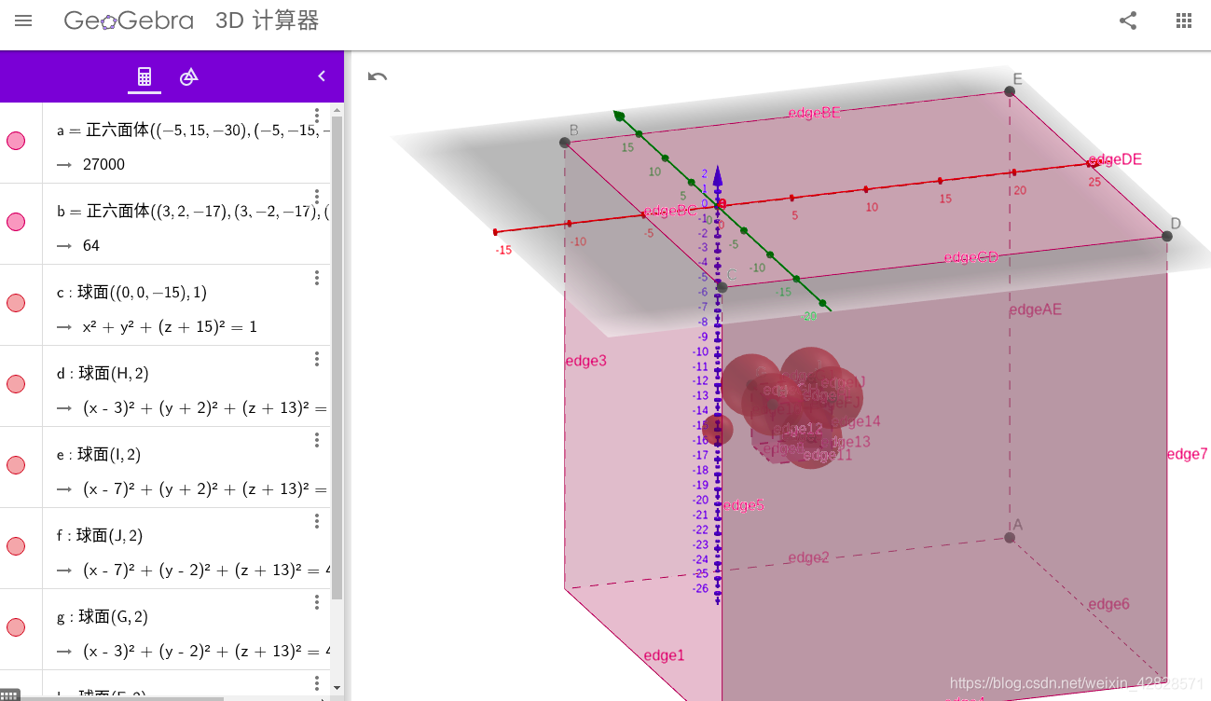Click the edgeDE label

point(1115,159)
